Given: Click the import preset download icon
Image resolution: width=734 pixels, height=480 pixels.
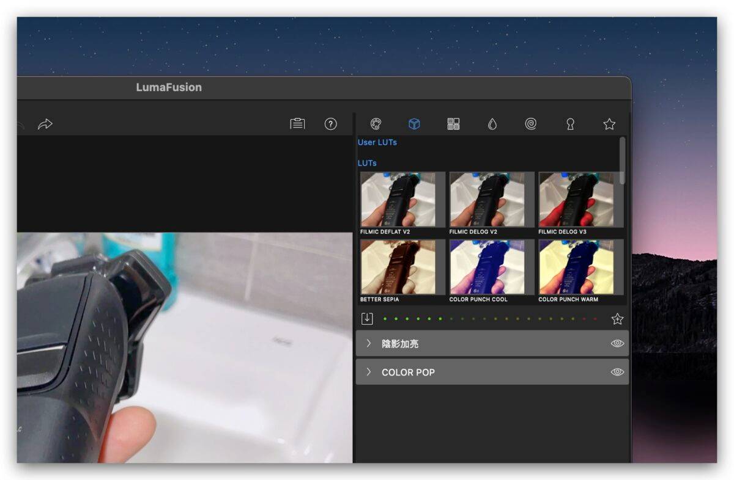Looking at the screenshot, I should click(367, 318).
